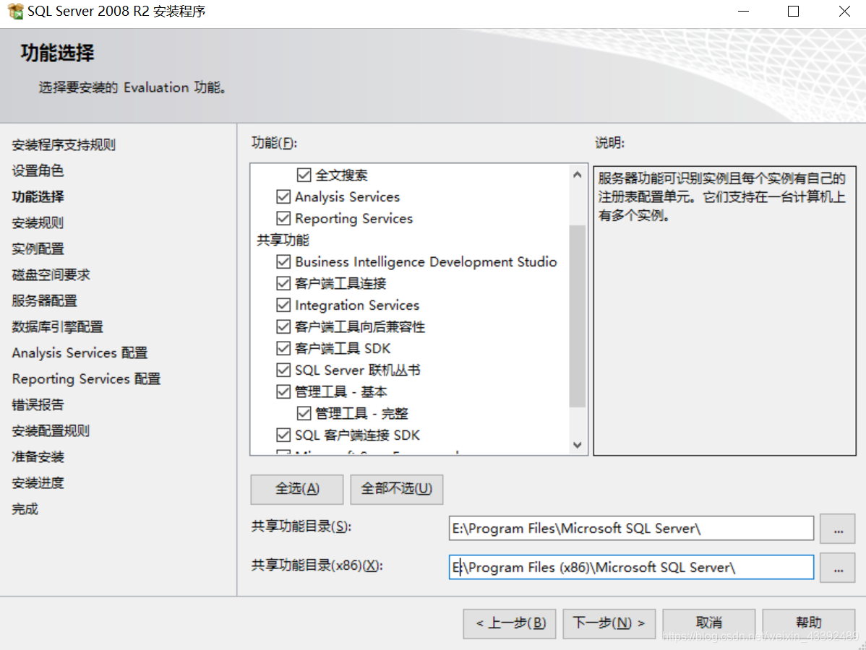Close the SQL Server setup window
The height and width of the screenshot is (650, 866).
844,11
